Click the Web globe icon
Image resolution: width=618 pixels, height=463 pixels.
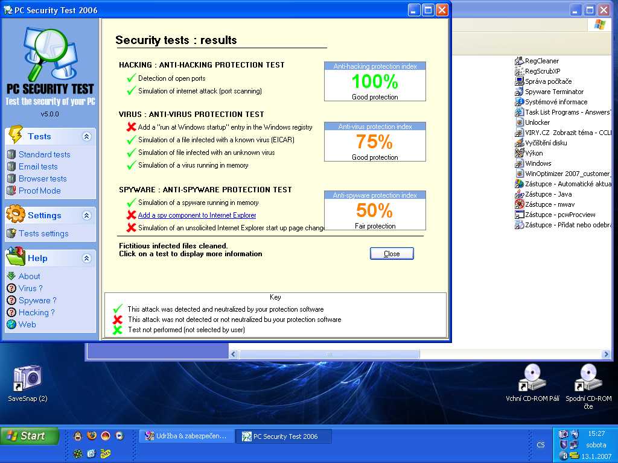11,324
